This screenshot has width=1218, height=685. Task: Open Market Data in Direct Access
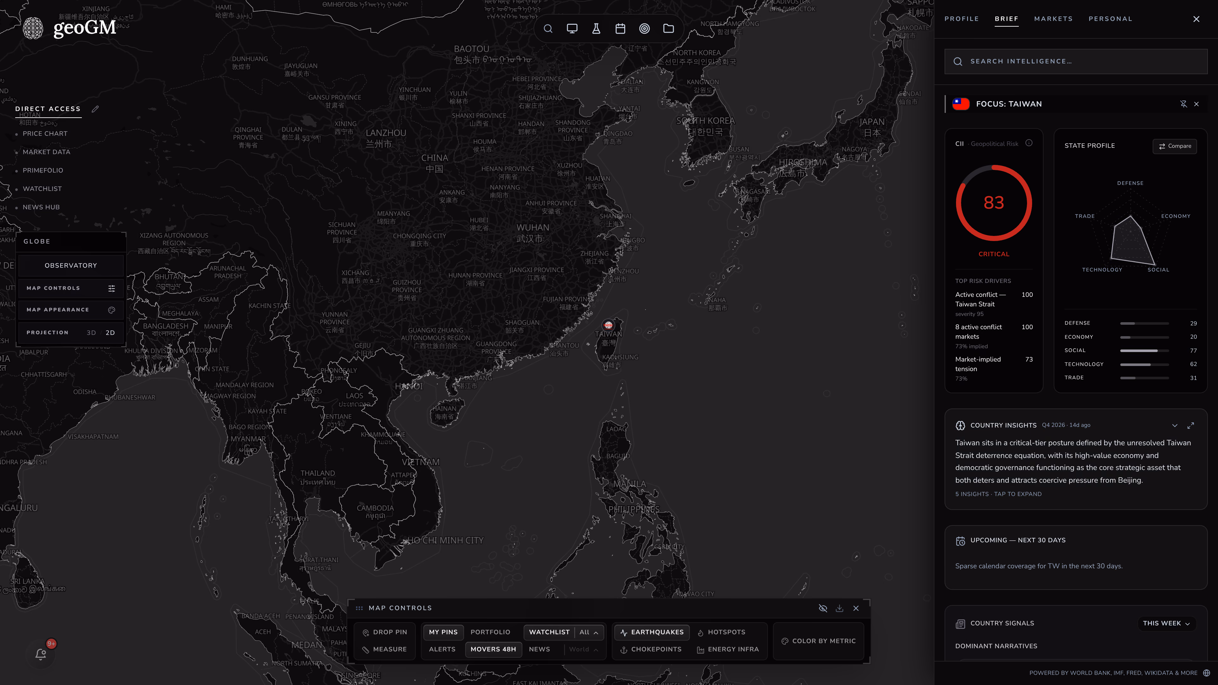pos(46,152)
